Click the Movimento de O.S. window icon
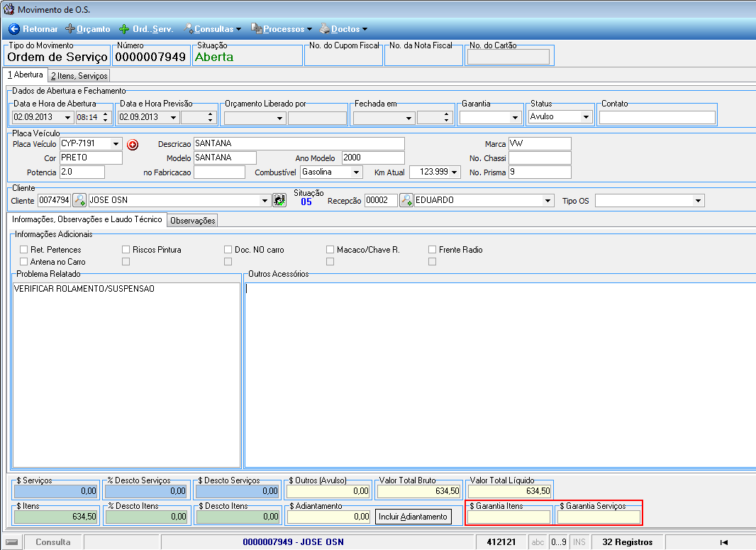 point(9,9)
